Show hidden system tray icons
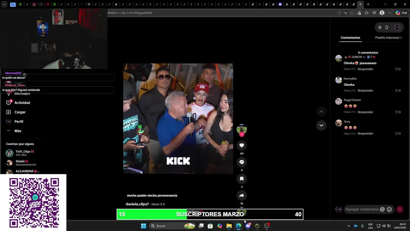410x231 pixels. coord(348,226)
